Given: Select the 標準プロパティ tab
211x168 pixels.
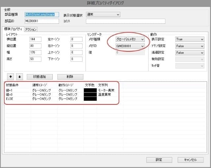Looking at the screenshot, I should pos(13,29).
